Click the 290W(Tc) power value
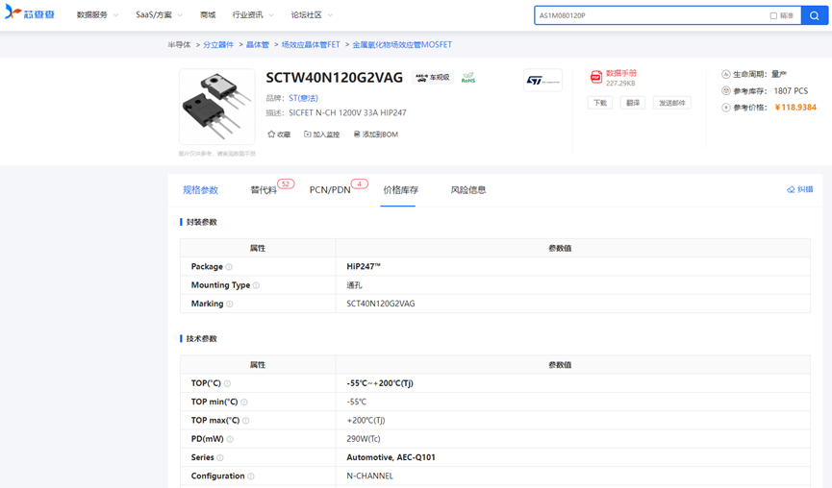The image size is (832, 488). [364, 439]
